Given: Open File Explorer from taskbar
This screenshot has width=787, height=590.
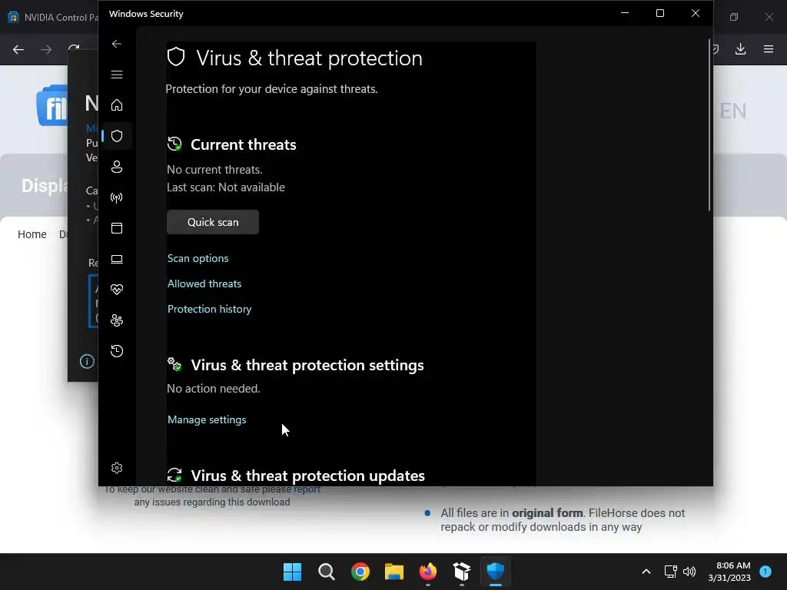Looking at the screenshot, I should pyautogui.click(x=394, y=572).
